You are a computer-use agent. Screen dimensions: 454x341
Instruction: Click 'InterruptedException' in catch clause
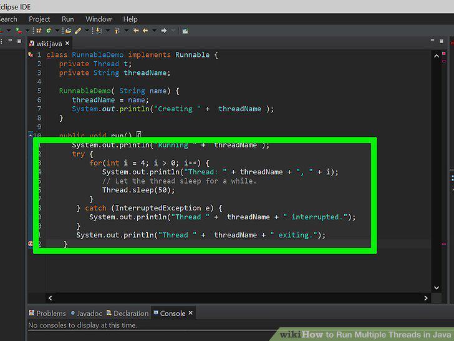coord(158,208)
